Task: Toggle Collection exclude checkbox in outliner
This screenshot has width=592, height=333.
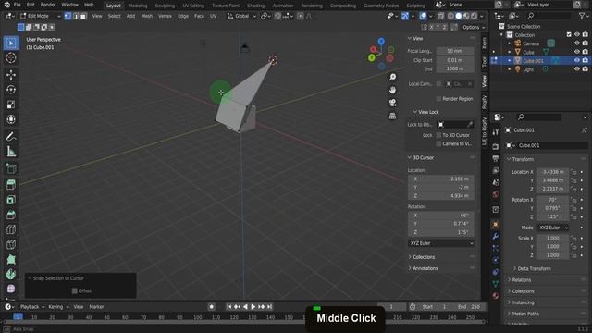Action: coord(569,35)
